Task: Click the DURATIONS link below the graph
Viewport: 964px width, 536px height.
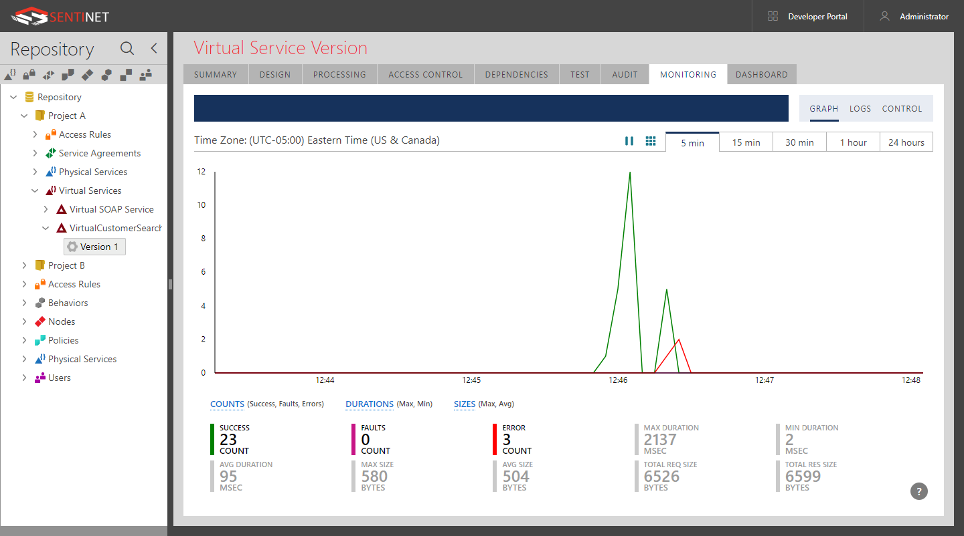Action: 369,404
